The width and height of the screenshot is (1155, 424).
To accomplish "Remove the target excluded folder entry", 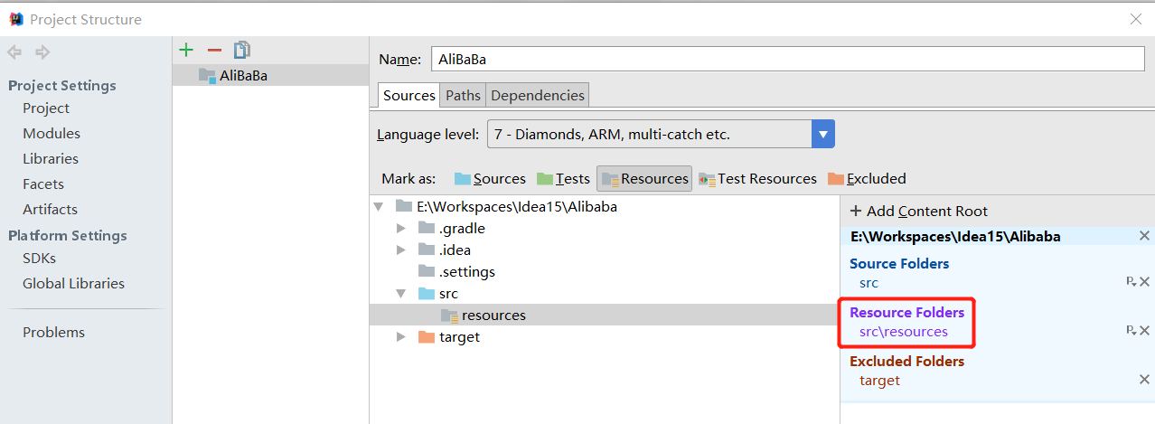I will tap(1144, 380).
